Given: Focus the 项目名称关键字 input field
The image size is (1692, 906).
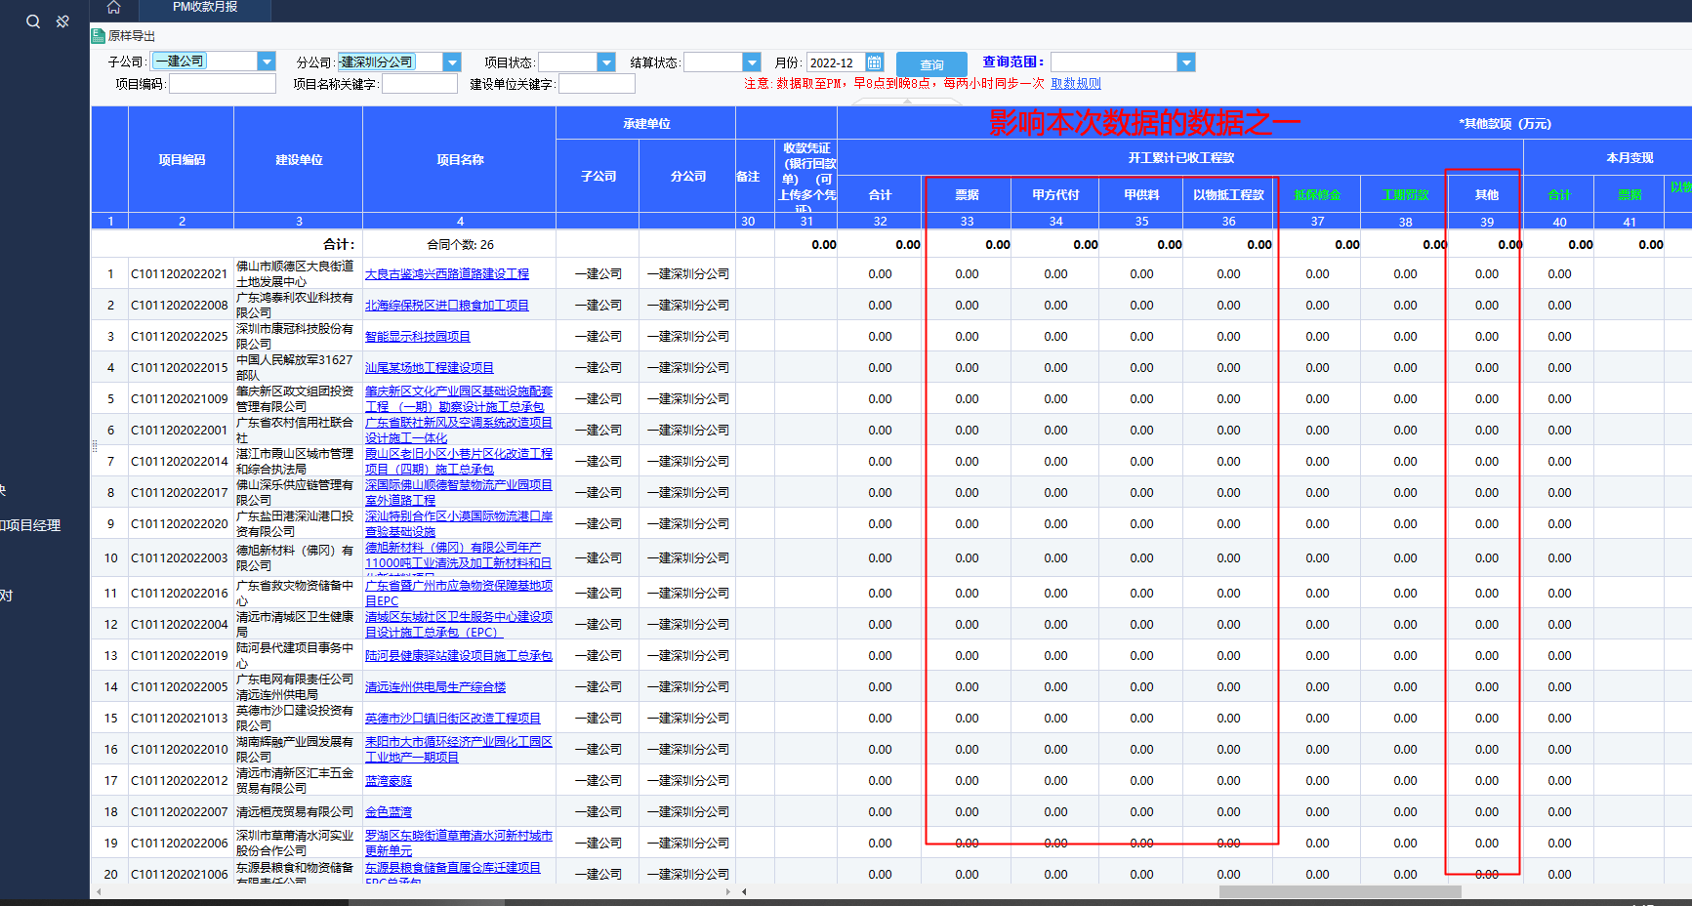Looking at the screenshot, I should tap(420, 84).
